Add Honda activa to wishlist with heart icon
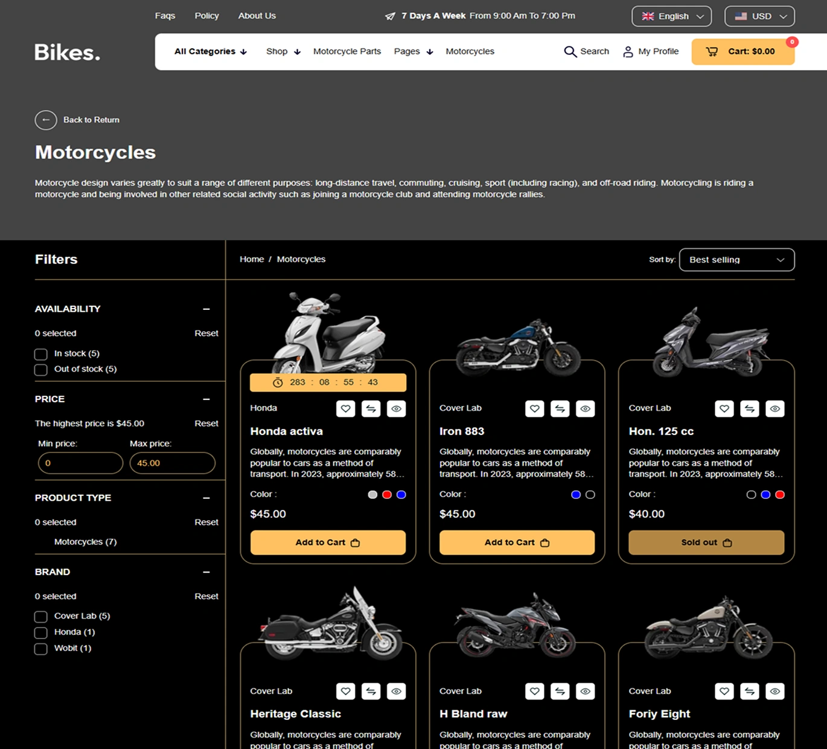827x749 pixels. [345, 409]
